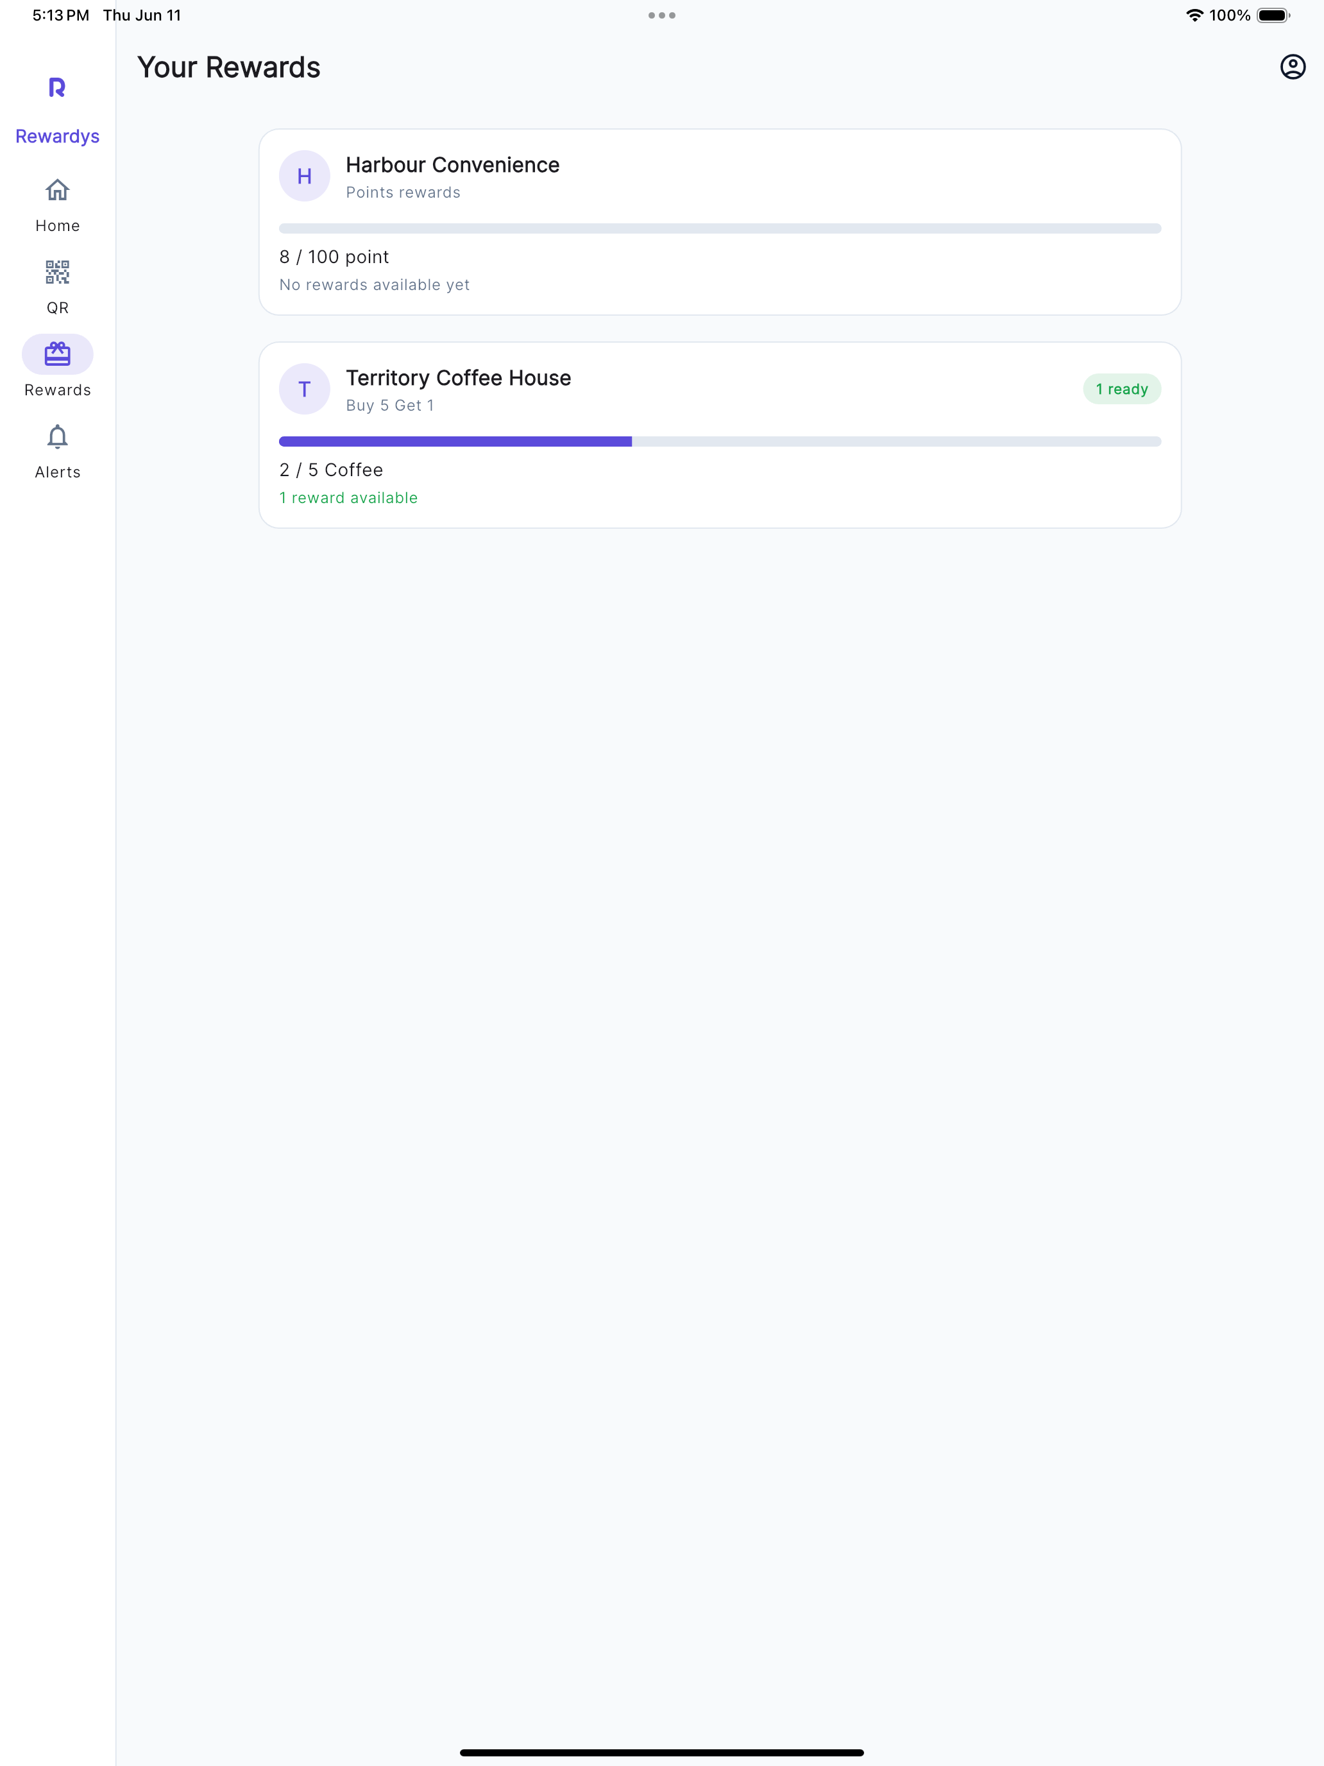The width and height of the screenshot is (1324, 1766).
Task: Open the '1 reward available' link
Action: tap(349, 497)
